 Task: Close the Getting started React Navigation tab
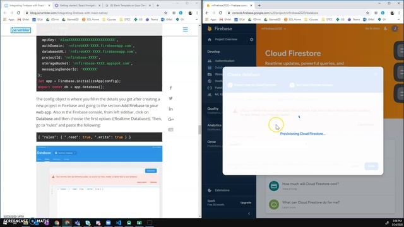(100, 5)
